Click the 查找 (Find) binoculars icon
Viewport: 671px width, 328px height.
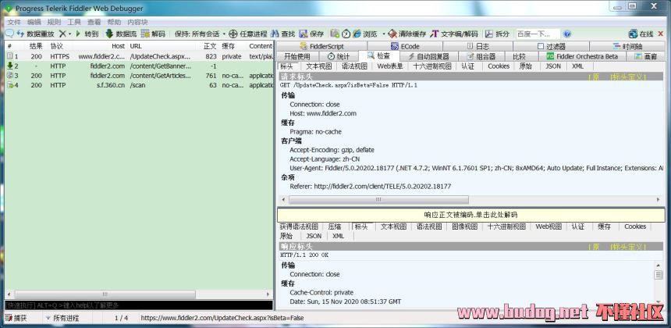click(x=275, y=34)
